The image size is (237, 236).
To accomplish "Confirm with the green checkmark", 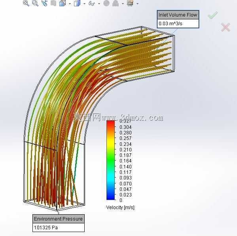I will [x=213, y=15].
